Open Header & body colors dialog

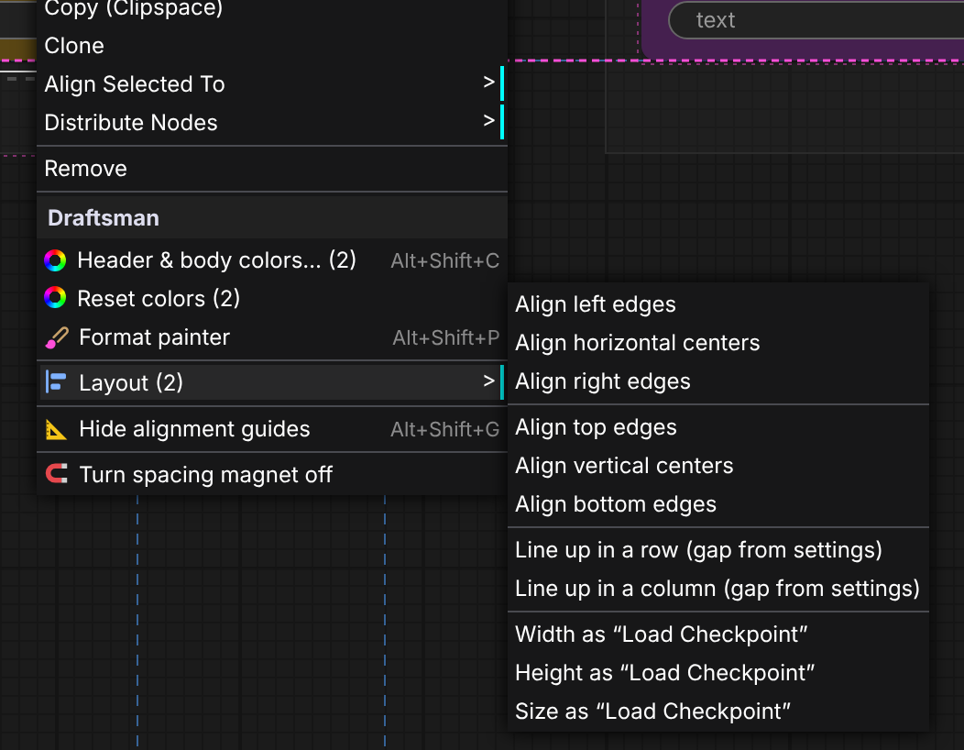pyautogui.click(x=272, y=260)
